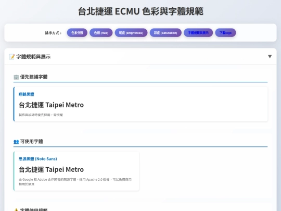Click the 排序方式 label
The width and height of the screenshot is (281, 211).
[54, 33]
